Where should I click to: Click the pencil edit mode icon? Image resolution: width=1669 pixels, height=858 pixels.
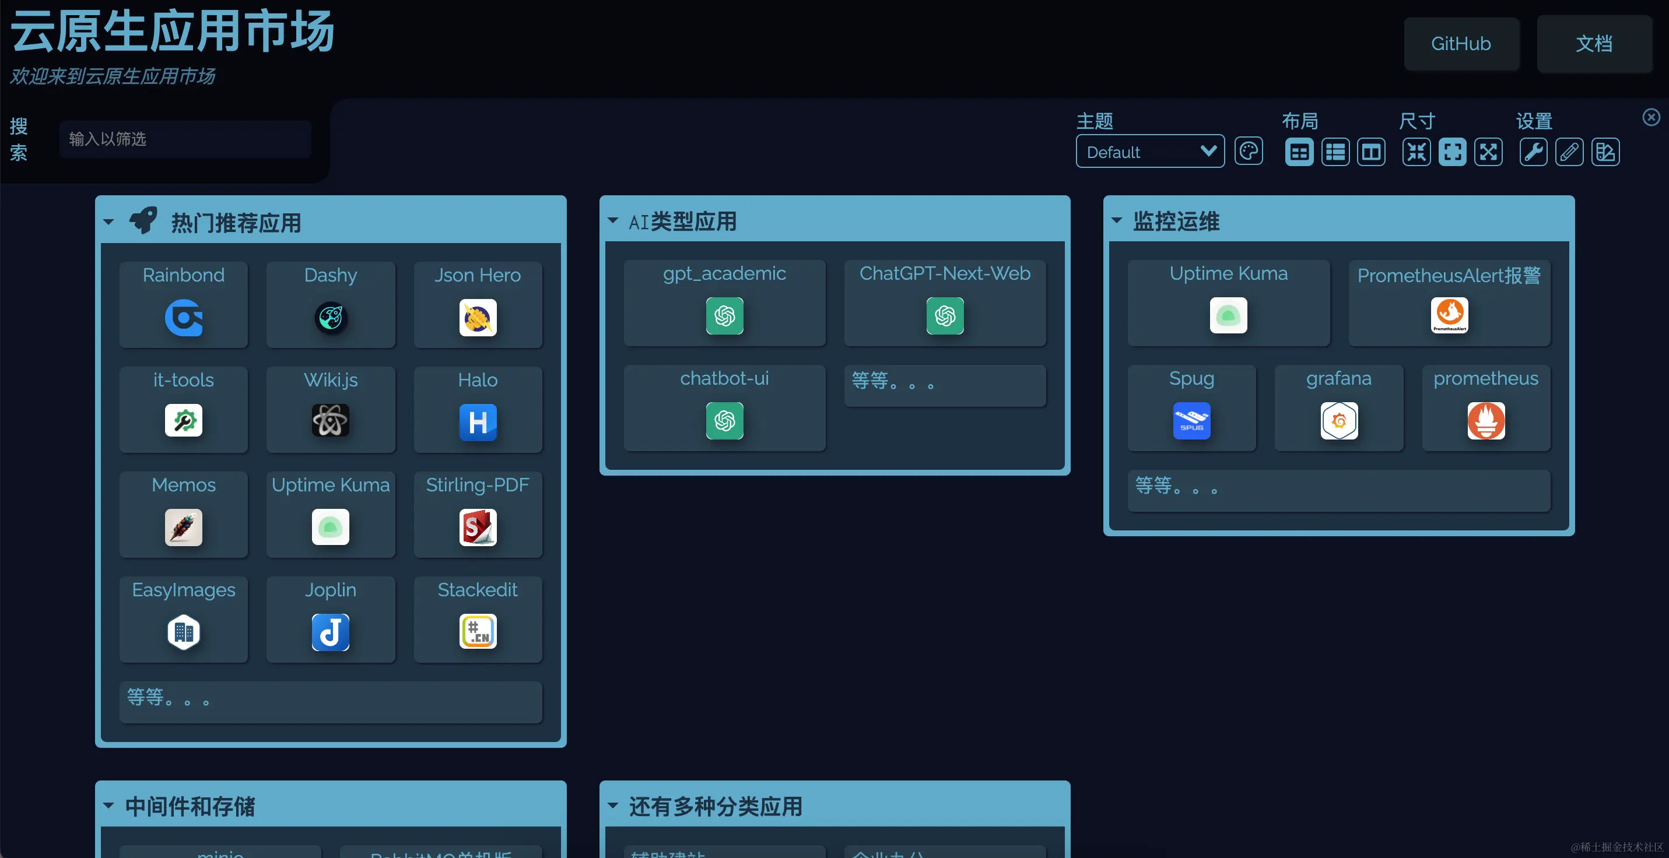click(x=1569, y=152)
